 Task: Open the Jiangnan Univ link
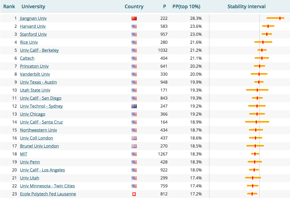[33, 18]
